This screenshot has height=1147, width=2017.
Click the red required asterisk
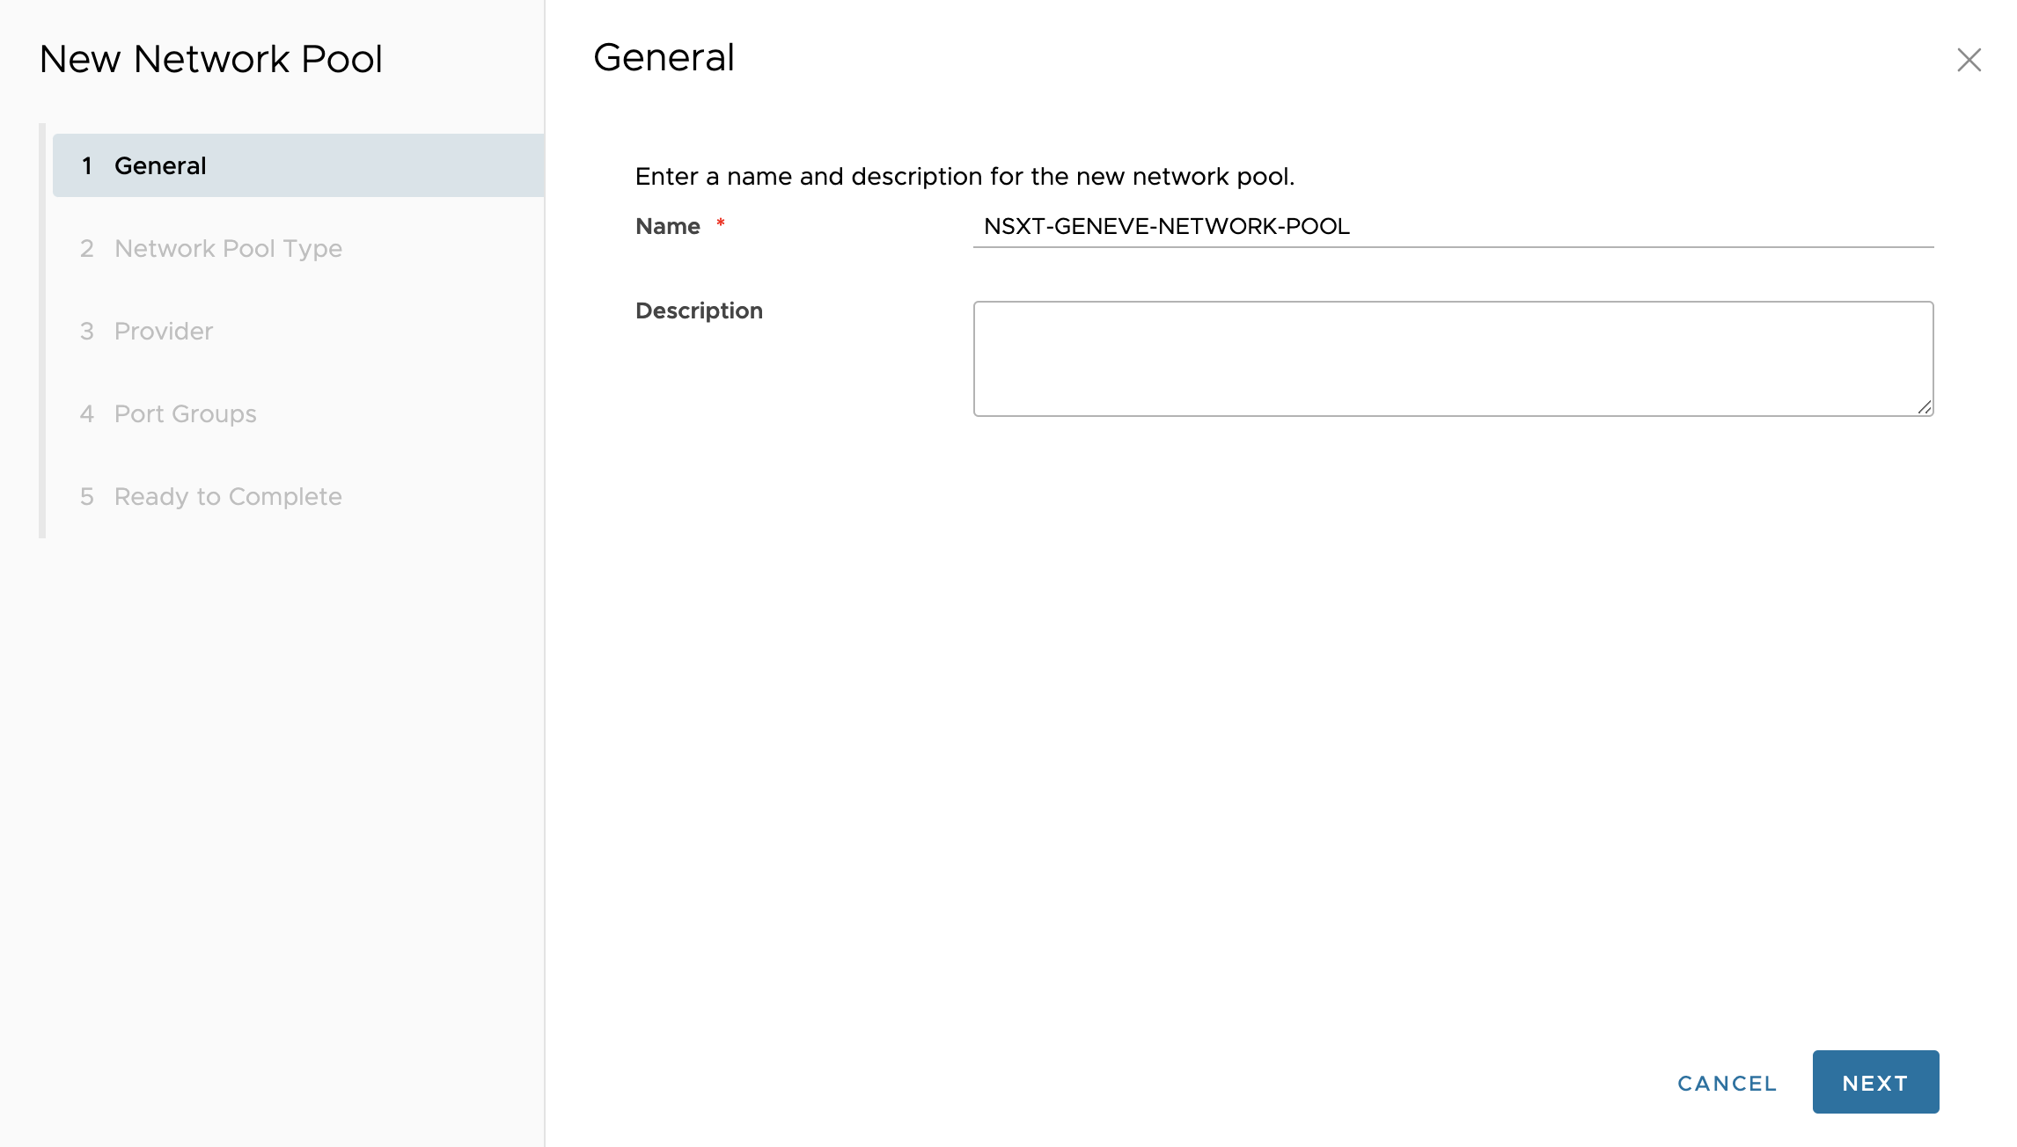click(720, 223)
